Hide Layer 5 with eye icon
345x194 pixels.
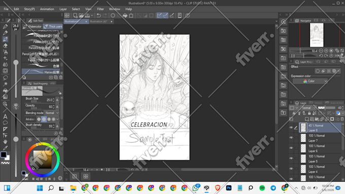pos(291,158)
